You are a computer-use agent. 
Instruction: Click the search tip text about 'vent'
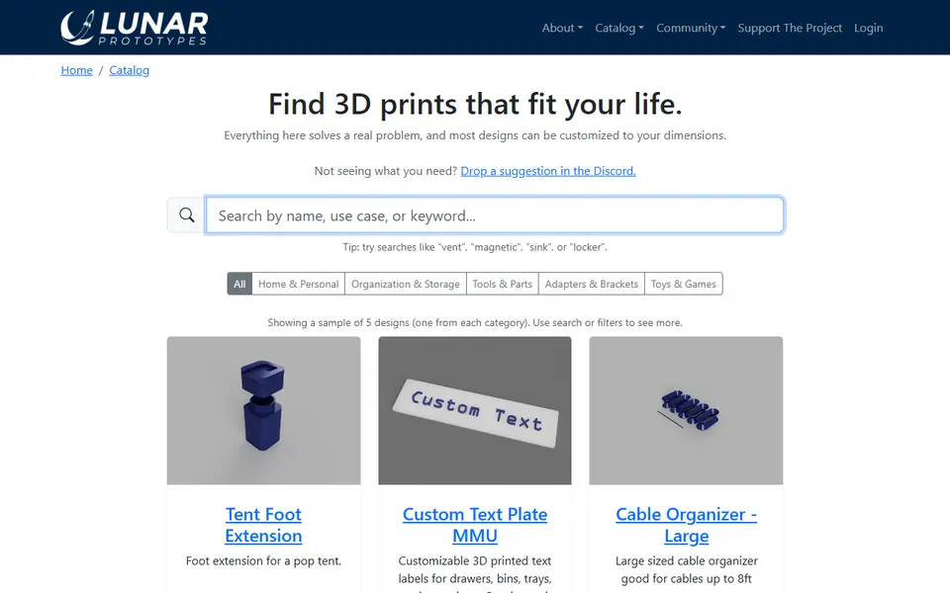point(475,247)
